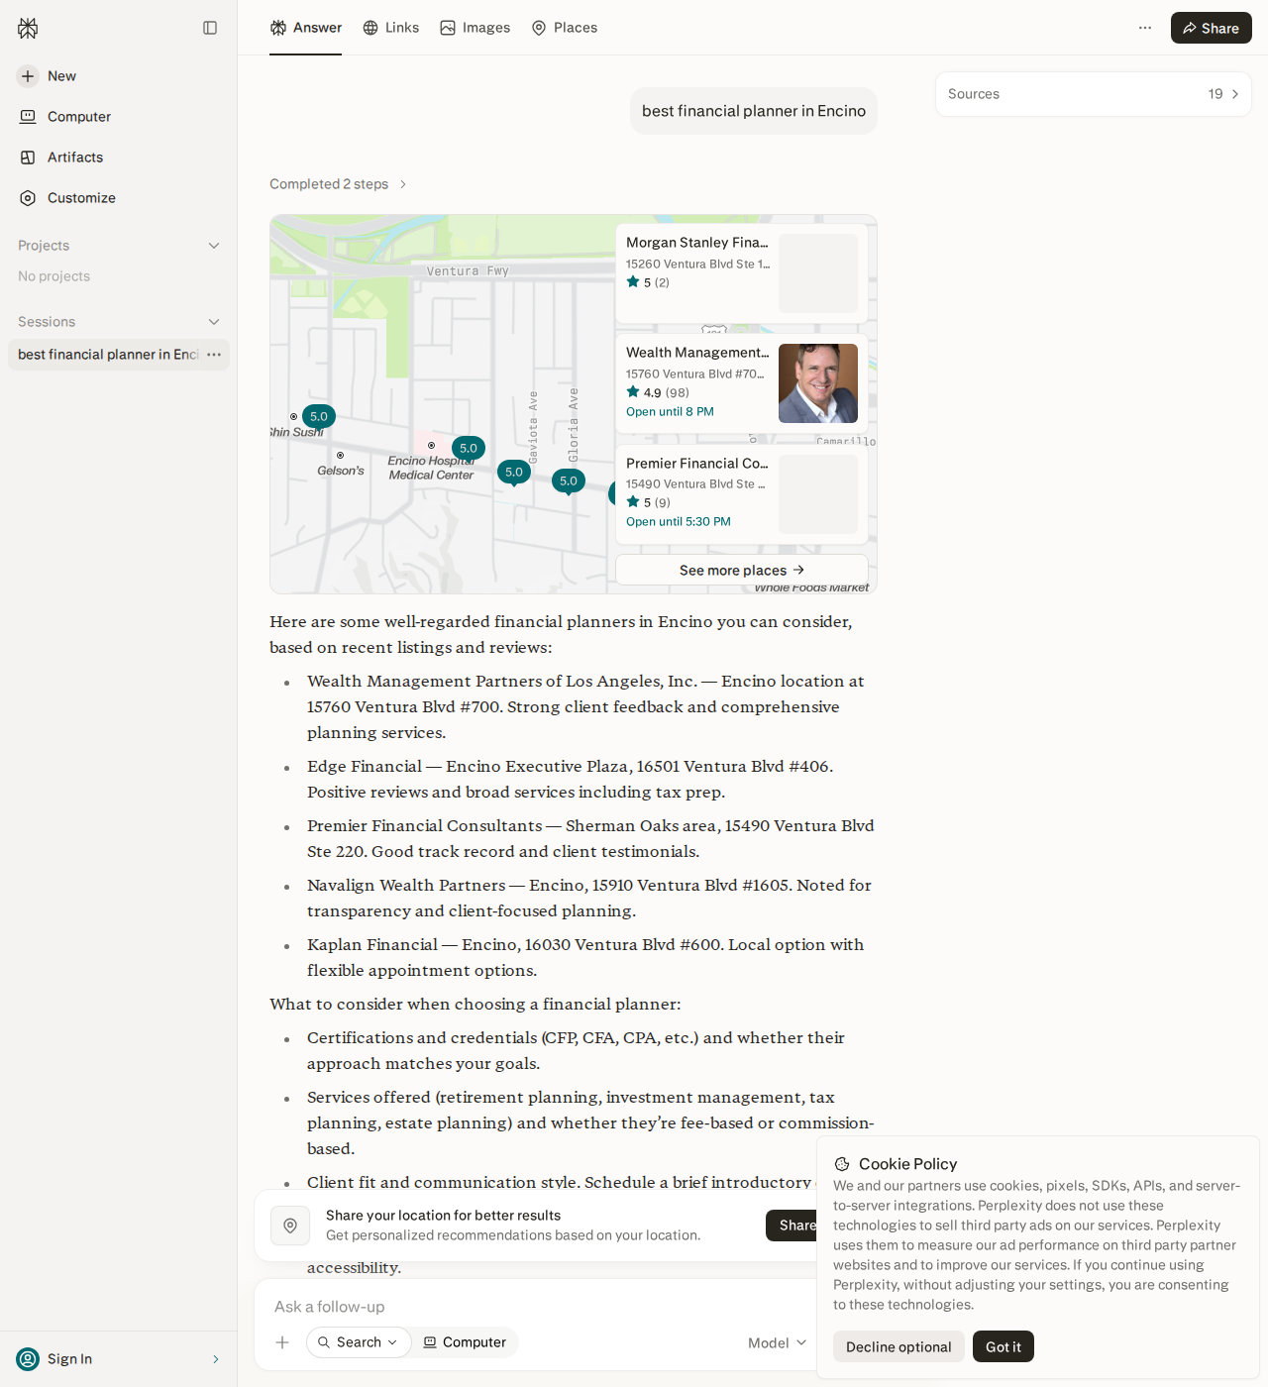Switch to the Links tab
The width and height of the screenshot is (1268, 1387).
[x=391, y=28]
